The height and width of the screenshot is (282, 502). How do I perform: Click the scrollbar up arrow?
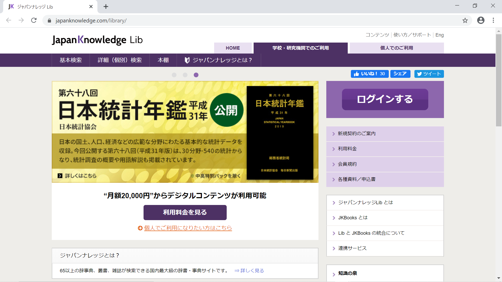click(499, 31)
